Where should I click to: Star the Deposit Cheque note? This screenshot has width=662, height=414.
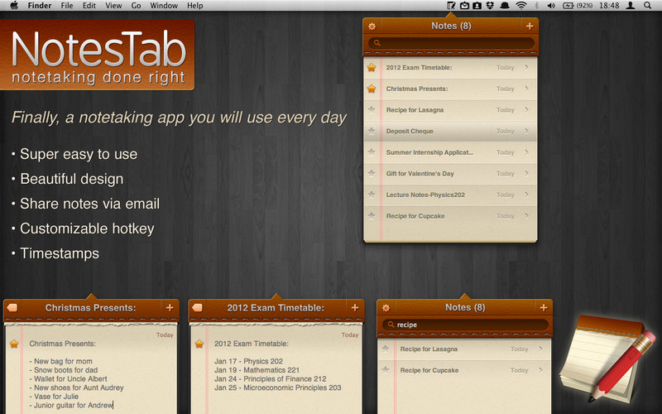[372, 131]
